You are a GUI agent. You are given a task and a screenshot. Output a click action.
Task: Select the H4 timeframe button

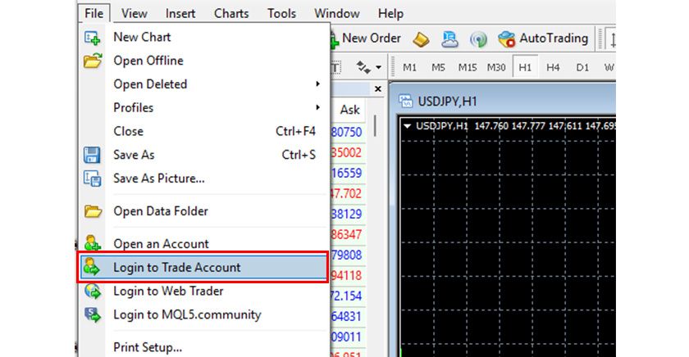553,67
